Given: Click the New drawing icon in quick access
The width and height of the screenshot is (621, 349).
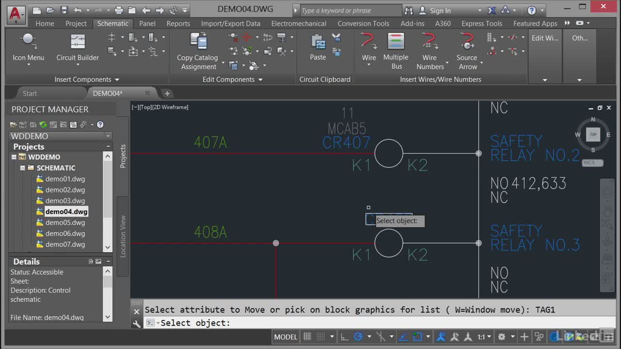Looking at the screenshot, I should (37, 10).
